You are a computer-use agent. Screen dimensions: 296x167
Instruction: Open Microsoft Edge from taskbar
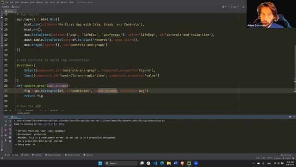(x=162, y=163)
